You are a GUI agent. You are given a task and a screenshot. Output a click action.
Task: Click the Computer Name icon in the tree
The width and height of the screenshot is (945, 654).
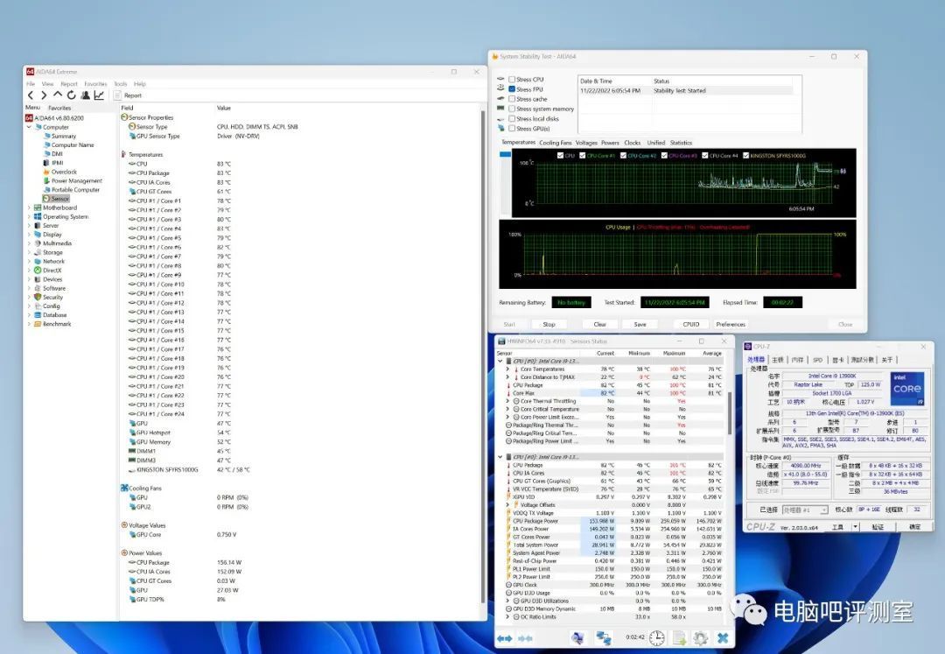coord(46,145)
